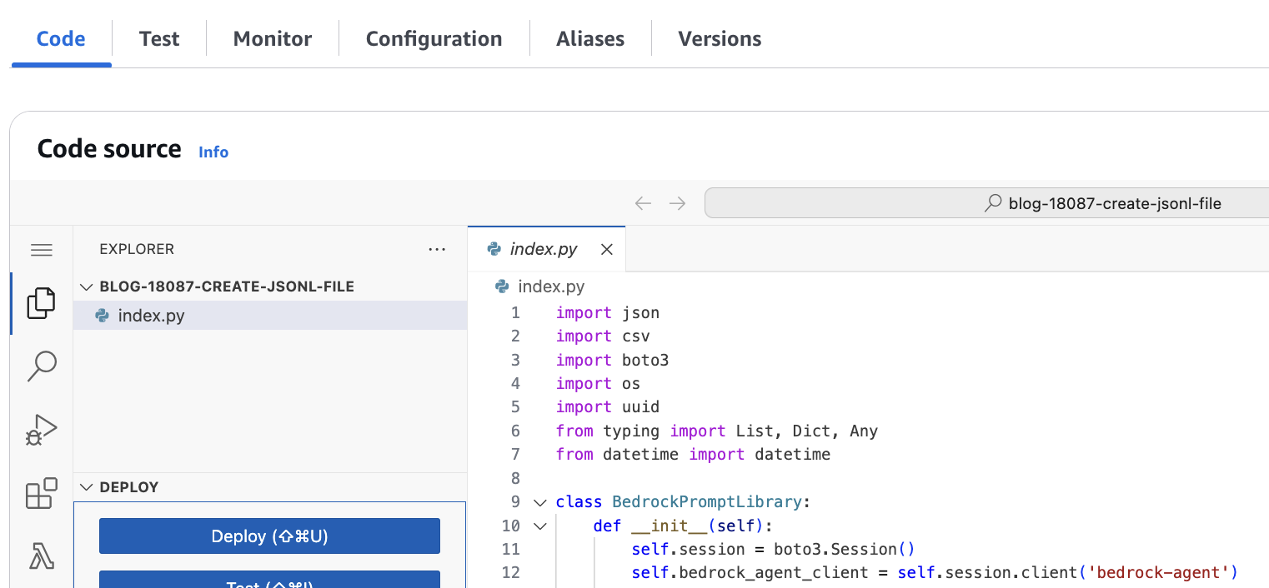Open the Extensions icon in sidebar
1269x588 pixels.
click(x=41, y=493)
